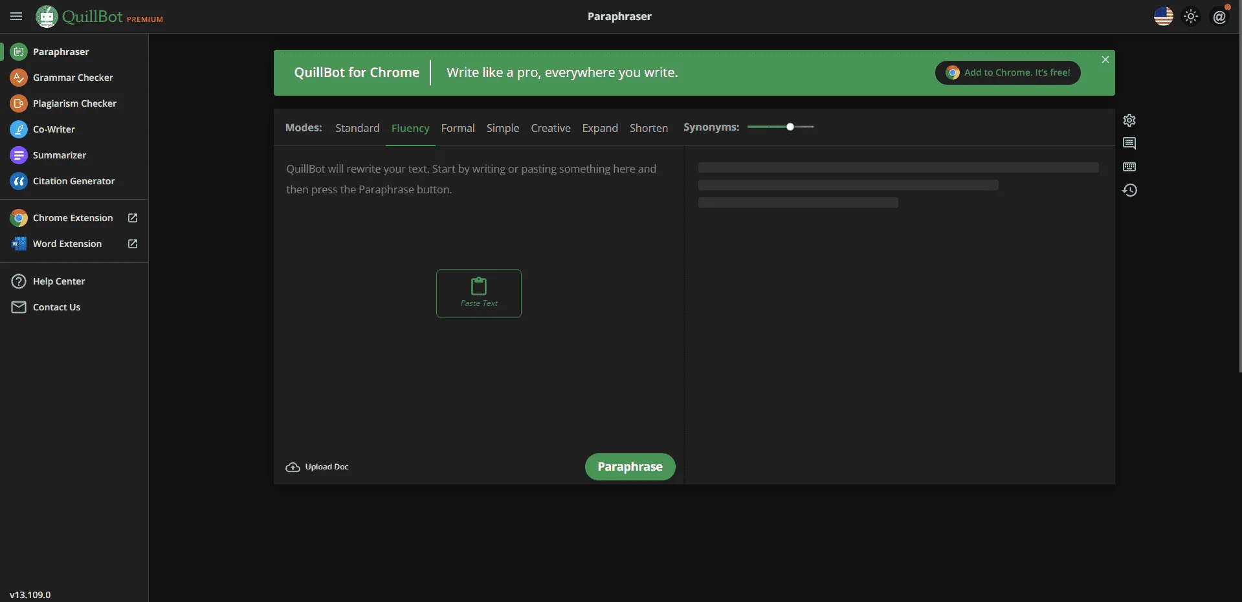Open the Help Center link
Image resolution: width=1242 pixels, height=602 pixels.
click(x=59, y=281)
